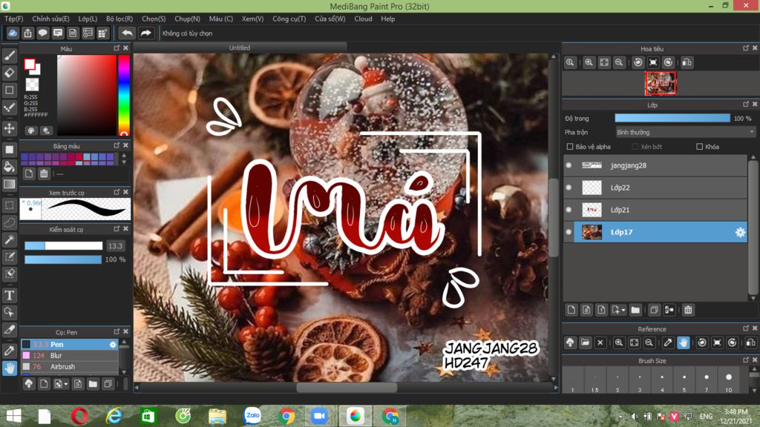The width and height of the screenshot is (760, 427).
Task: Open Pen brush settings gear
Action: coord(113,344)
